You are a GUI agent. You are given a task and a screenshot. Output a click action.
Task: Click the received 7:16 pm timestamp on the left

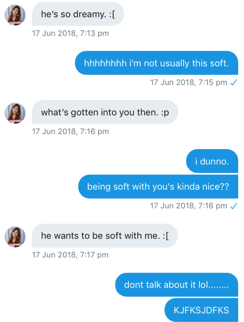[70, 132]
